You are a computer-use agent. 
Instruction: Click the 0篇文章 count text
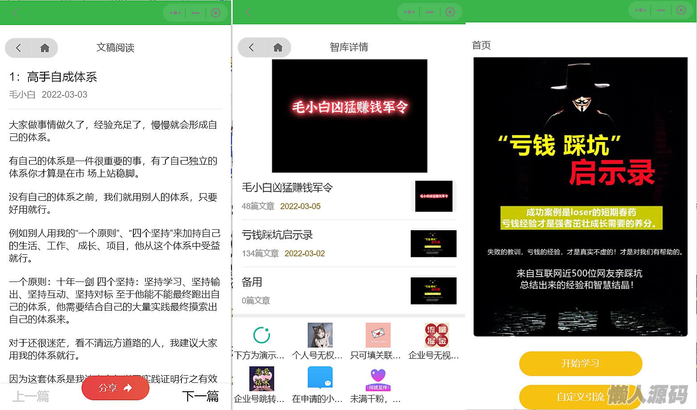(256, 301)
